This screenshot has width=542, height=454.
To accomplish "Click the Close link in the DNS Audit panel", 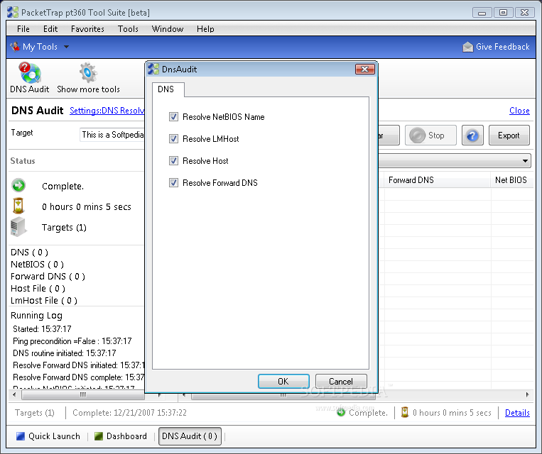I will pyautogui.click(x=519, y=111).
